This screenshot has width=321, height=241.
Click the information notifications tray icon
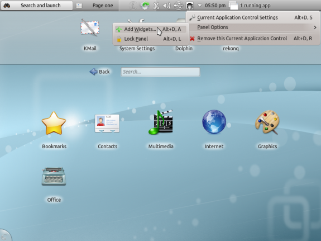tap(133, 6)
